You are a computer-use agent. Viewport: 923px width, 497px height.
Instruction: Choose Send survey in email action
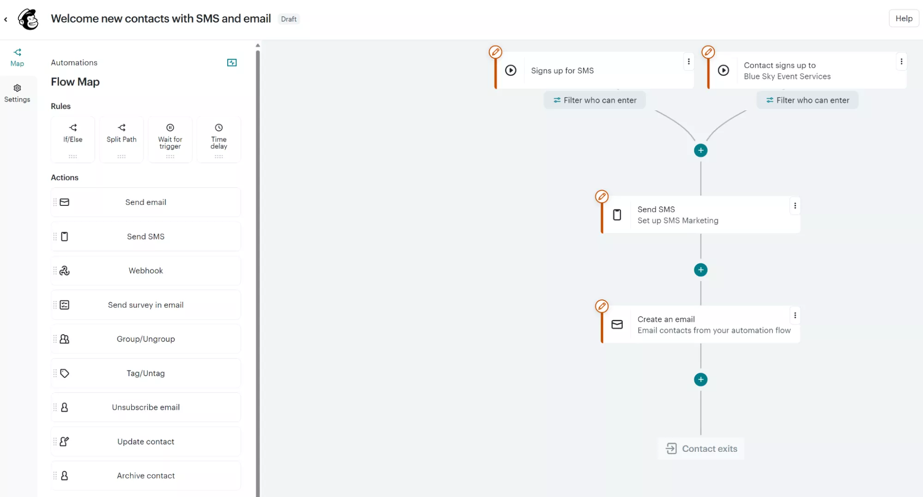(146, 305)
